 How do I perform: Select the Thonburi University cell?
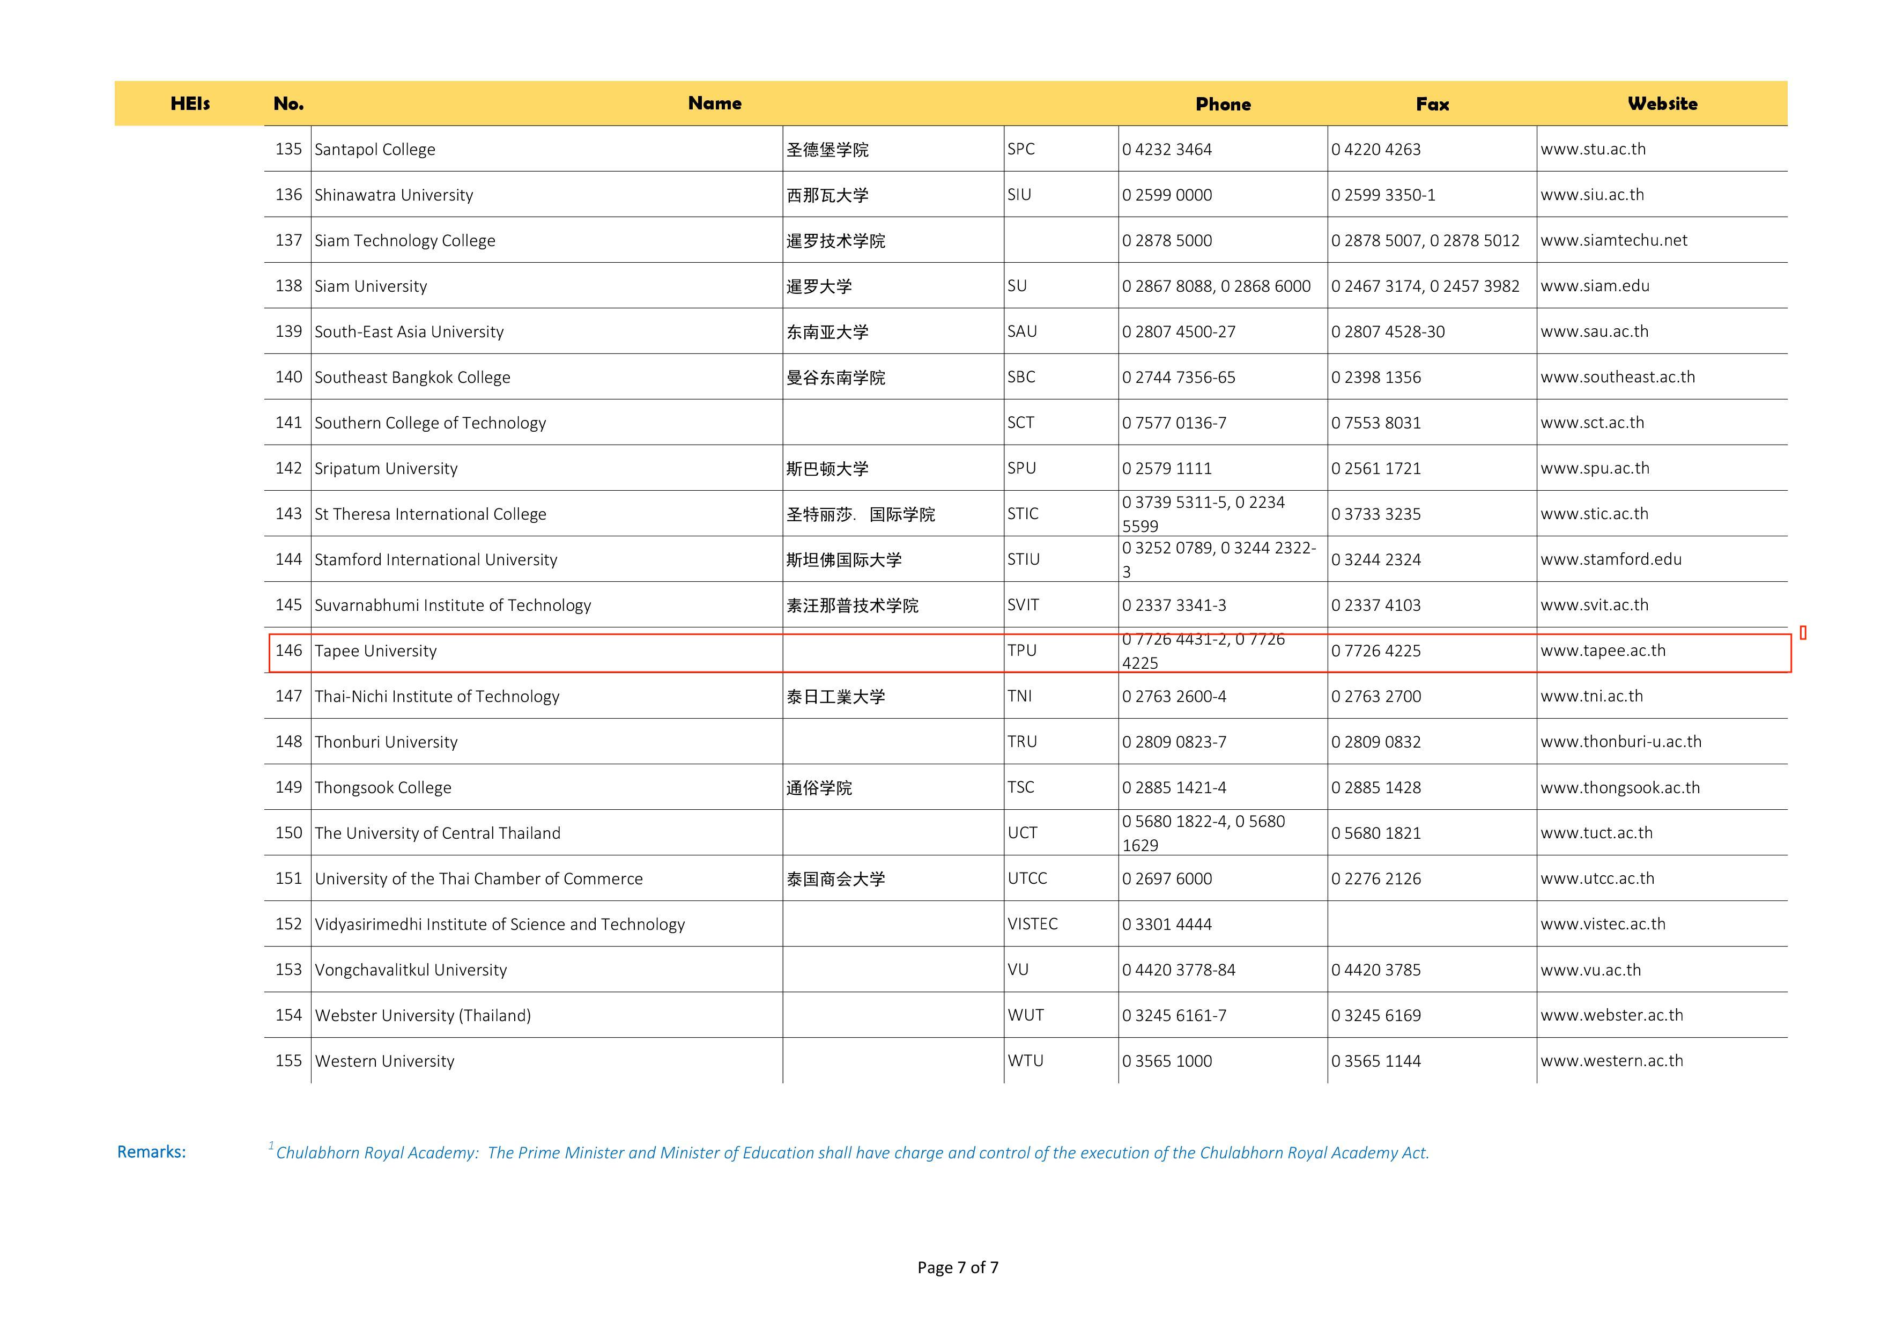pos(546,742)
